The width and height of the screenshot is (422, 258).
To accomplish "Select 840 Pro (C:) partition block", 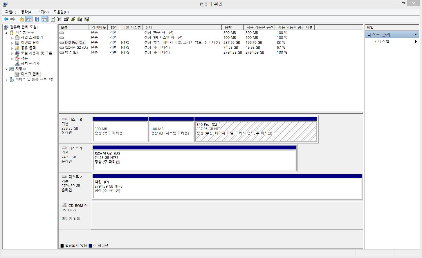I will click(256, 129).
